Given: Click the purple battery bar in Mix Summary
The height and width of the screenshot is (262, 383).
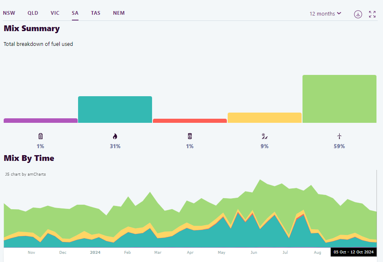Looking at the screenshot, I should (x=40, y=121).
